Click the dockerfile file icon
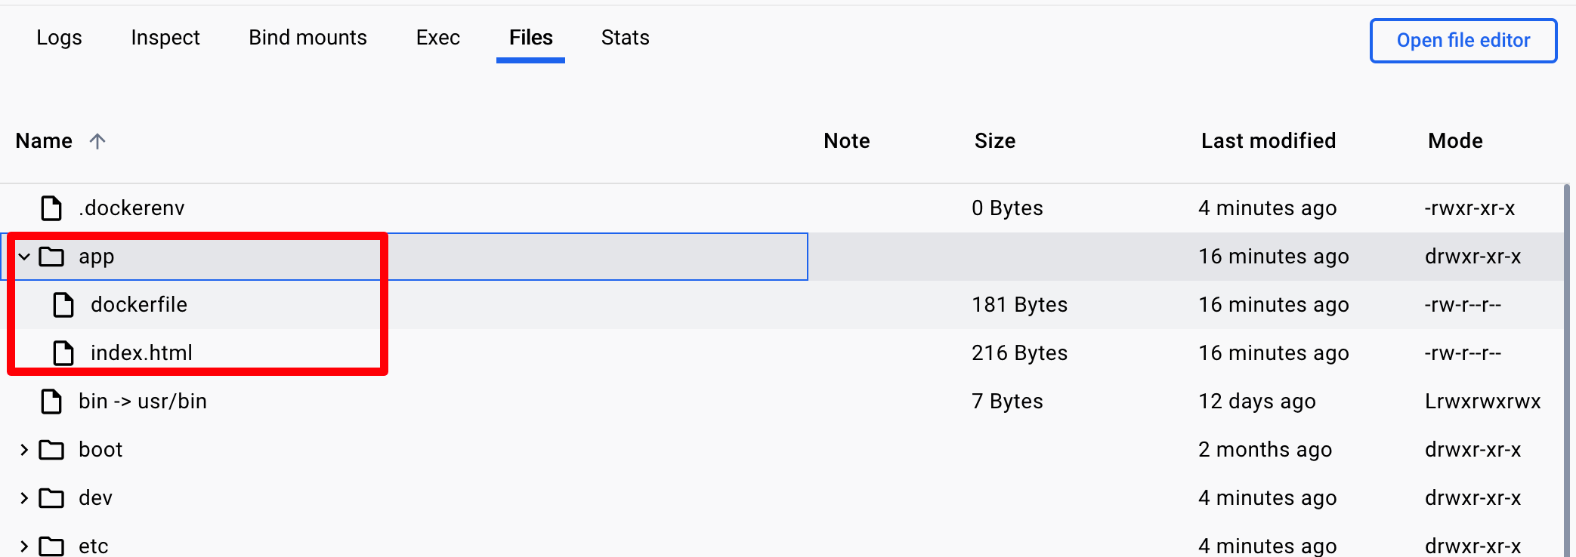The height and width of the screenshot is (557, 1576). tap(63, 305)
